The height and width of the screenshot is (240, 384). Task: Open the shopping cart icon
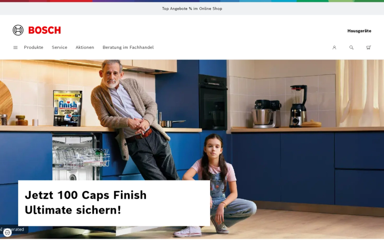coord(368,48)
